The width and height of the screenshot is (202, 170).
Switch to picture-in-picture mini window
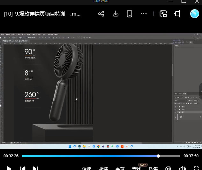click(163, 14)
